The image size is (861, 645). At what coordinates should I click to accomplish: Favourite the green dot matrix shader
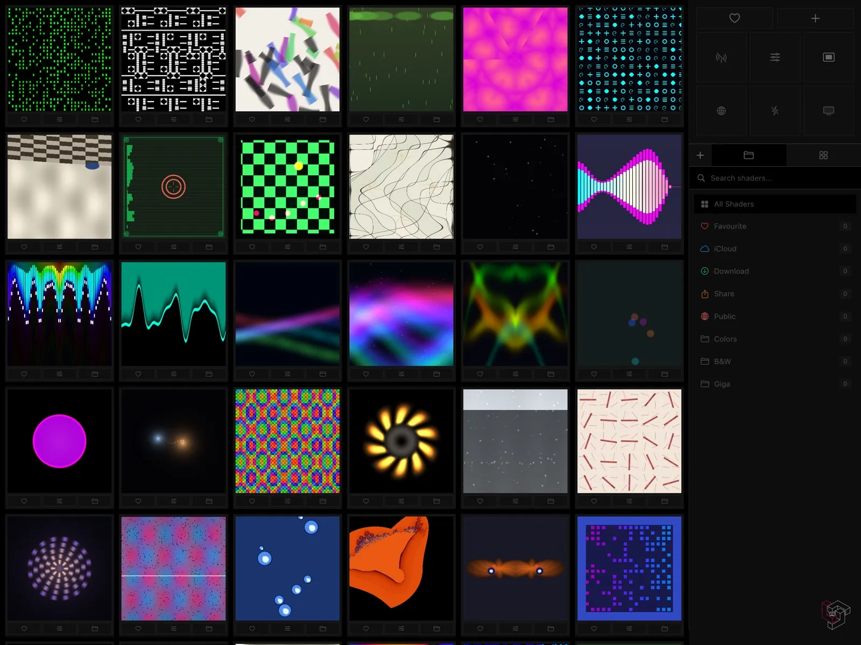24,119
